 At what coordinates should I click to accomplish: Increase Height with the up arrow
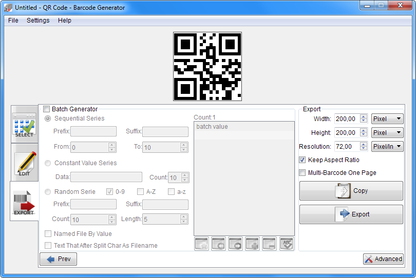click(x=364, y=130)
